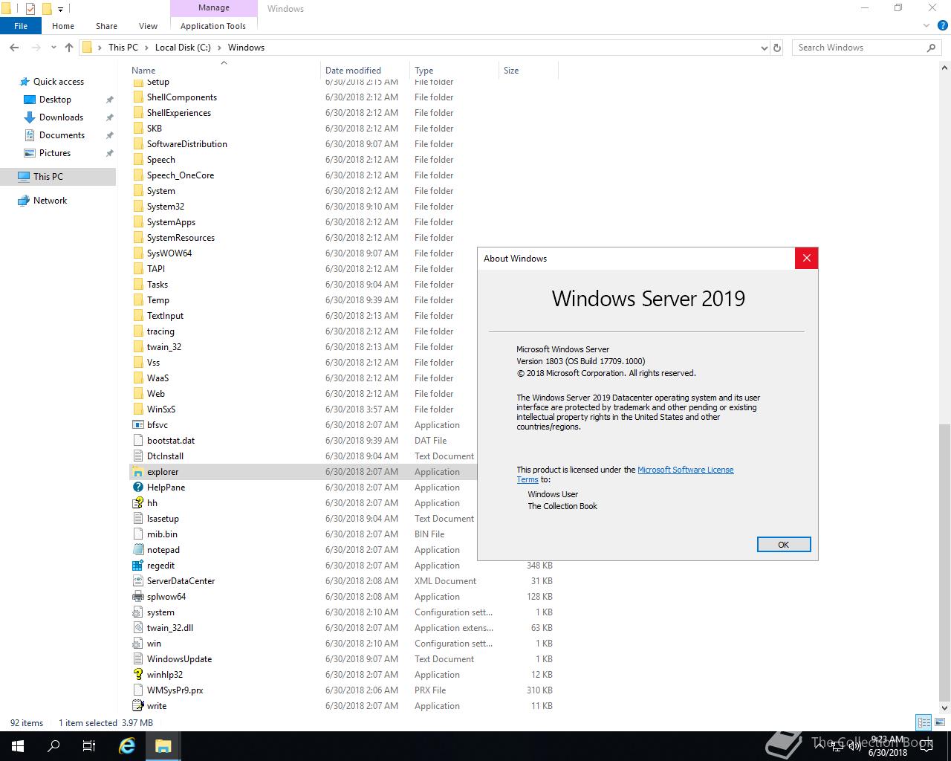Screen dimensions: 951x761
Task: Click the vertical scrollbar thumb
Action: [944, 562]
